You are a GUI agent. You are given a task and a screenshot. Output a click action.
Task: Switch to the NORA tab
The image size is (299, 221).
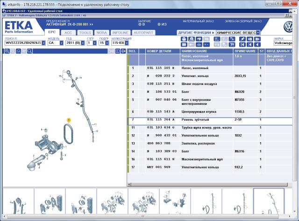[x=101, y=33]
